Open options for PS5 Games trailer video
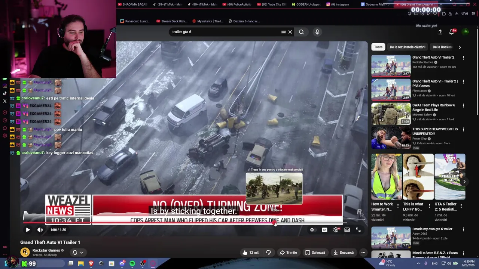 point(463,82)
